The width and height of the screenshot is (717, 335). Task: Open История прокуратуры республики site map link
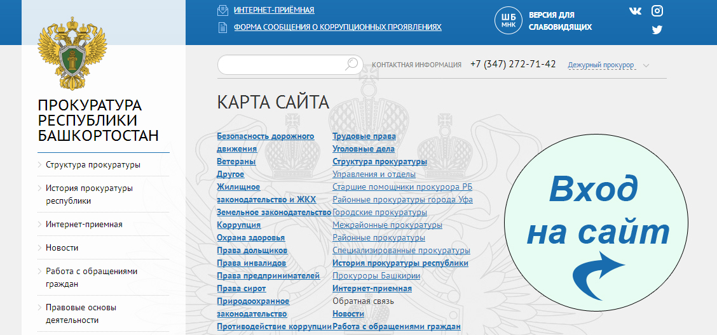click(400, 263)
